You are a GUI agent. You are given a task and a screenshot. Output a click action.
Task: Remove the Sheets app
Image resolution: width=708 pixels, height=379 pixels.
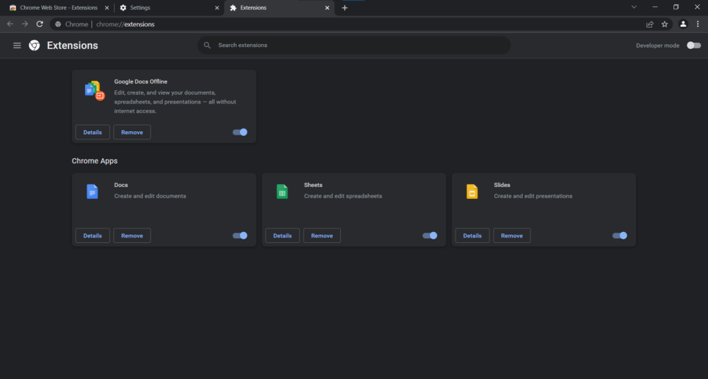[322, 235]
